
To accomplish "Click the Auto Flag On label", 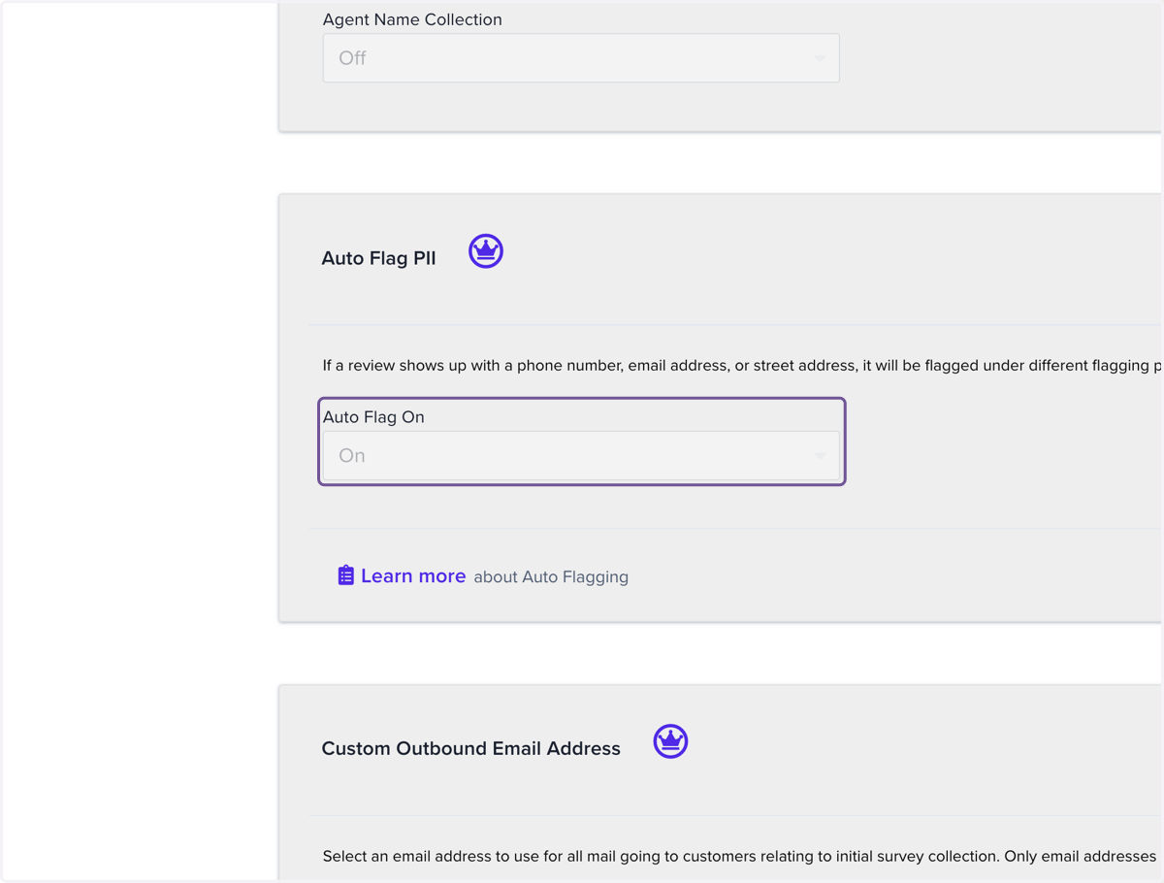I will point(373,417).
